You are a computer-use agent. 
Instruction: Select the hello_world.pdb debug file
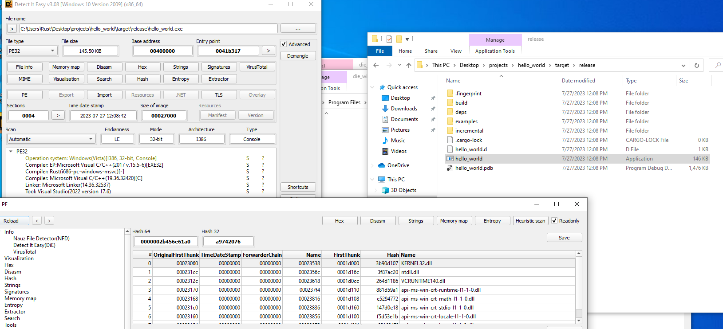[474, 168]
